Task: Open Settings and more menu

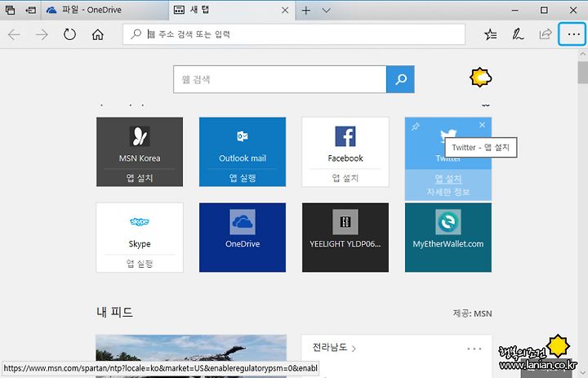Action: [572, 34]
